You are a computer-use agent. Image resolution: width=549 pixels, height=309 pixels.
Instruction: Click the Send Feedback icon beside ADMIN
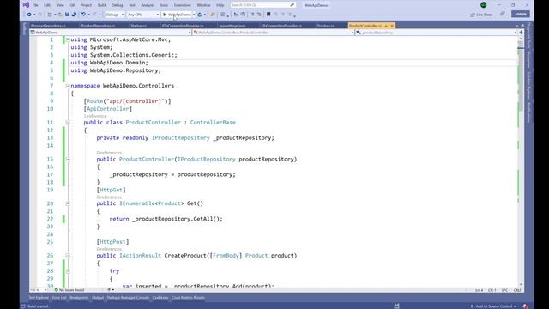click(503, 14)
